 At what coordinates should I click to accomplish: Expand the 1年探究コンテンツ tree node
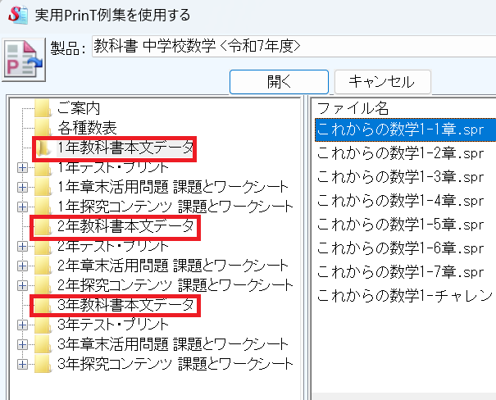click(22, 207)
